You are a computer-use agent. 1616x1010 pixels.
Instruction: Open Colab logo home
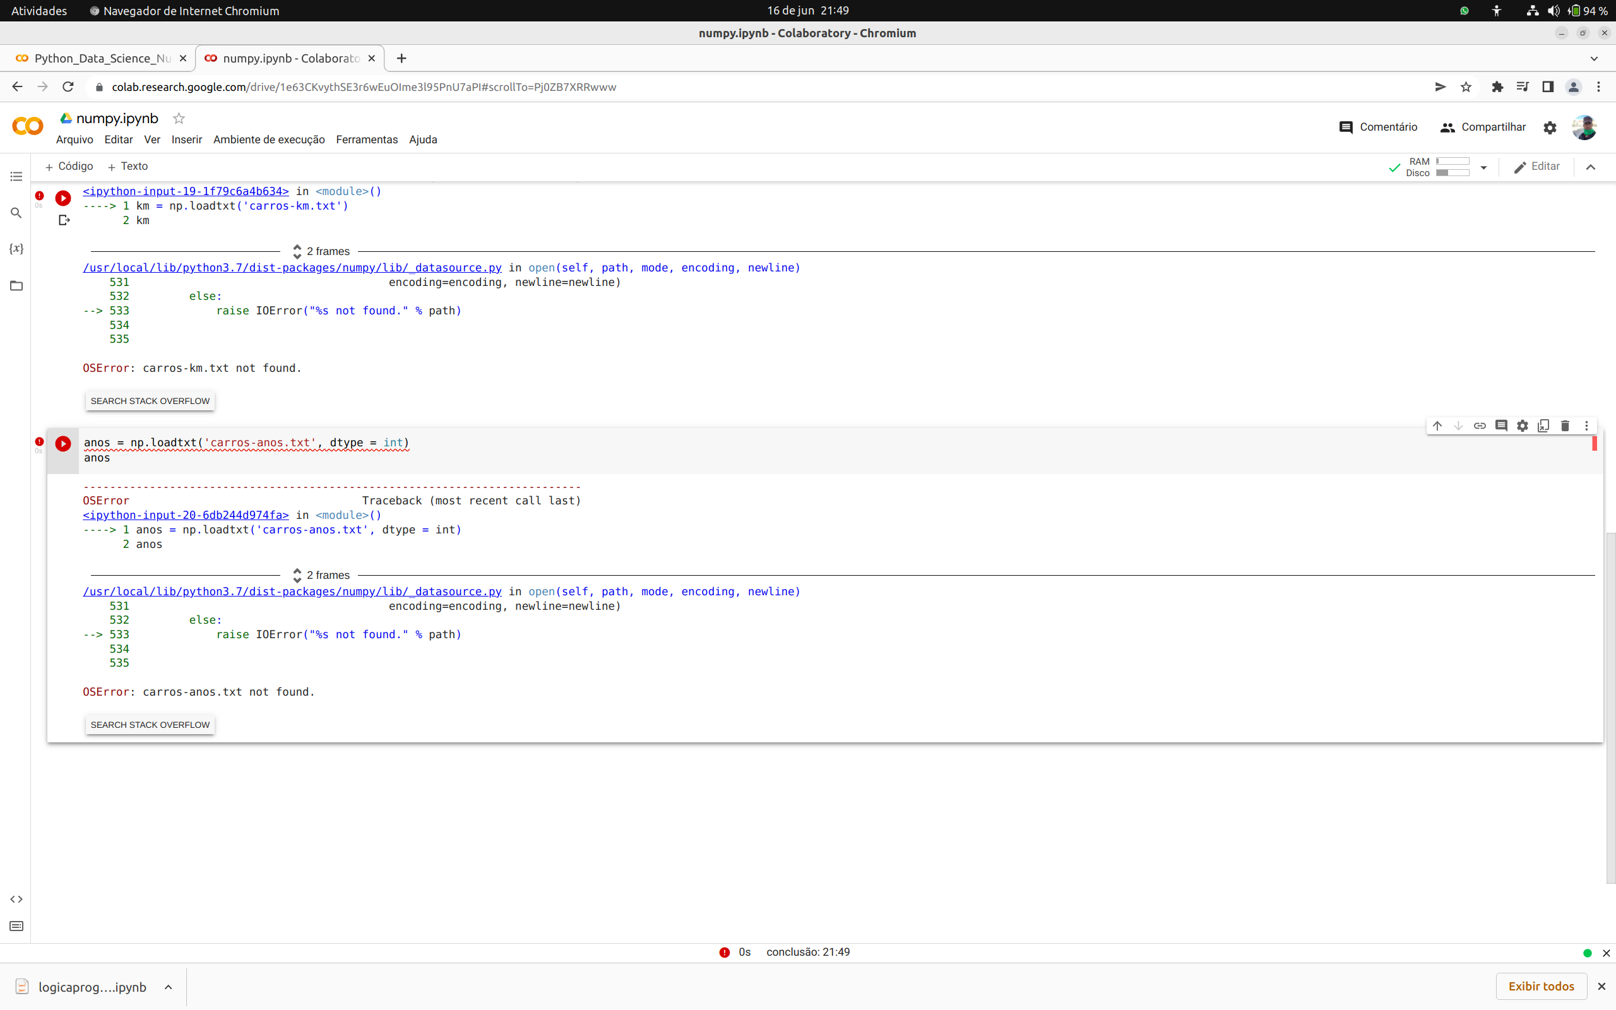[x=27, y=126]
